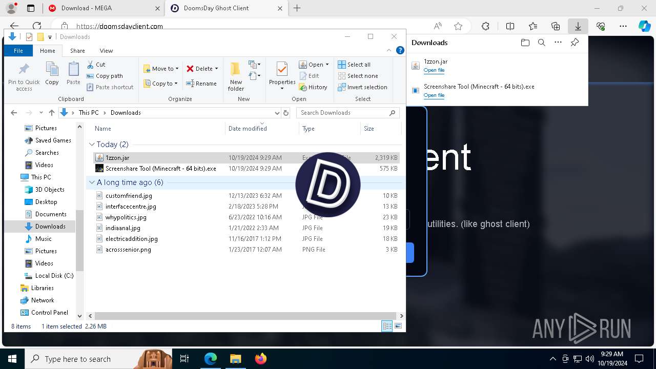
Task: Open Windows Start menu
Action: [12, 359]
